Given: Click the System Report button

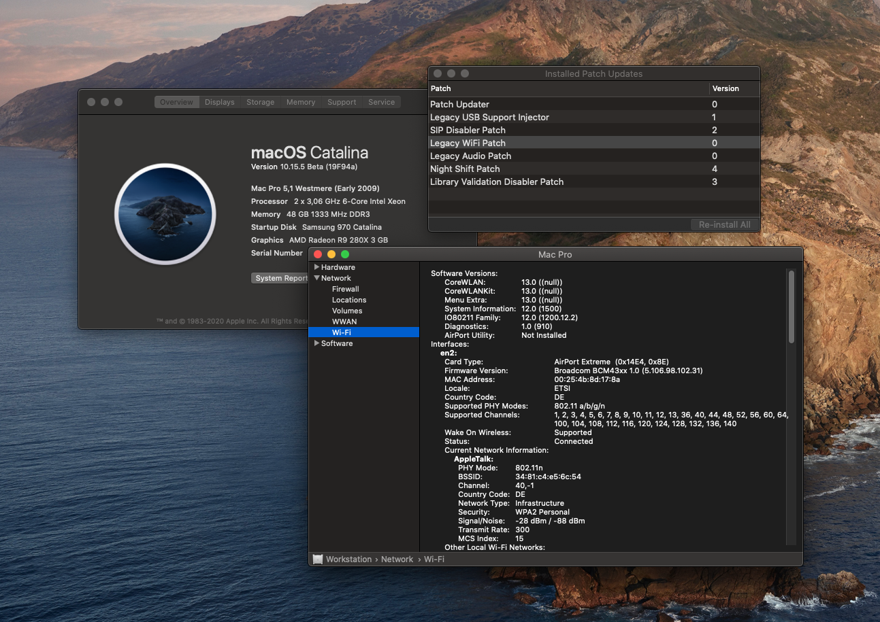Looking at the screenshot, I should click(280, 278).
